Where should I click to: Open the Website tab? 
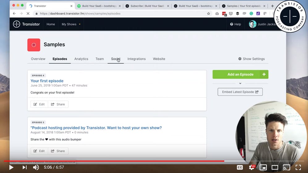click(x=159, y=59)
